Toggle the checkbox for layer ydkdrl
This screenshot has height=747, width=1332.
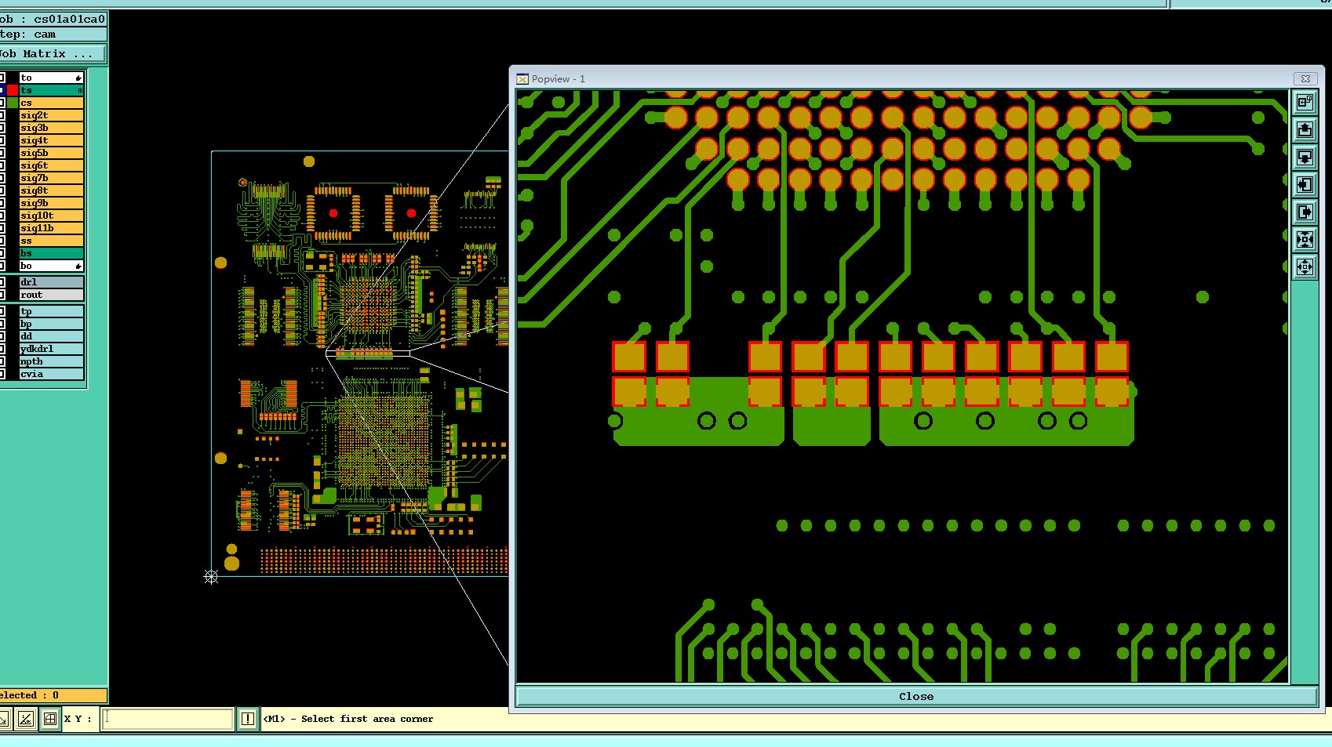(x=2, y=349)
